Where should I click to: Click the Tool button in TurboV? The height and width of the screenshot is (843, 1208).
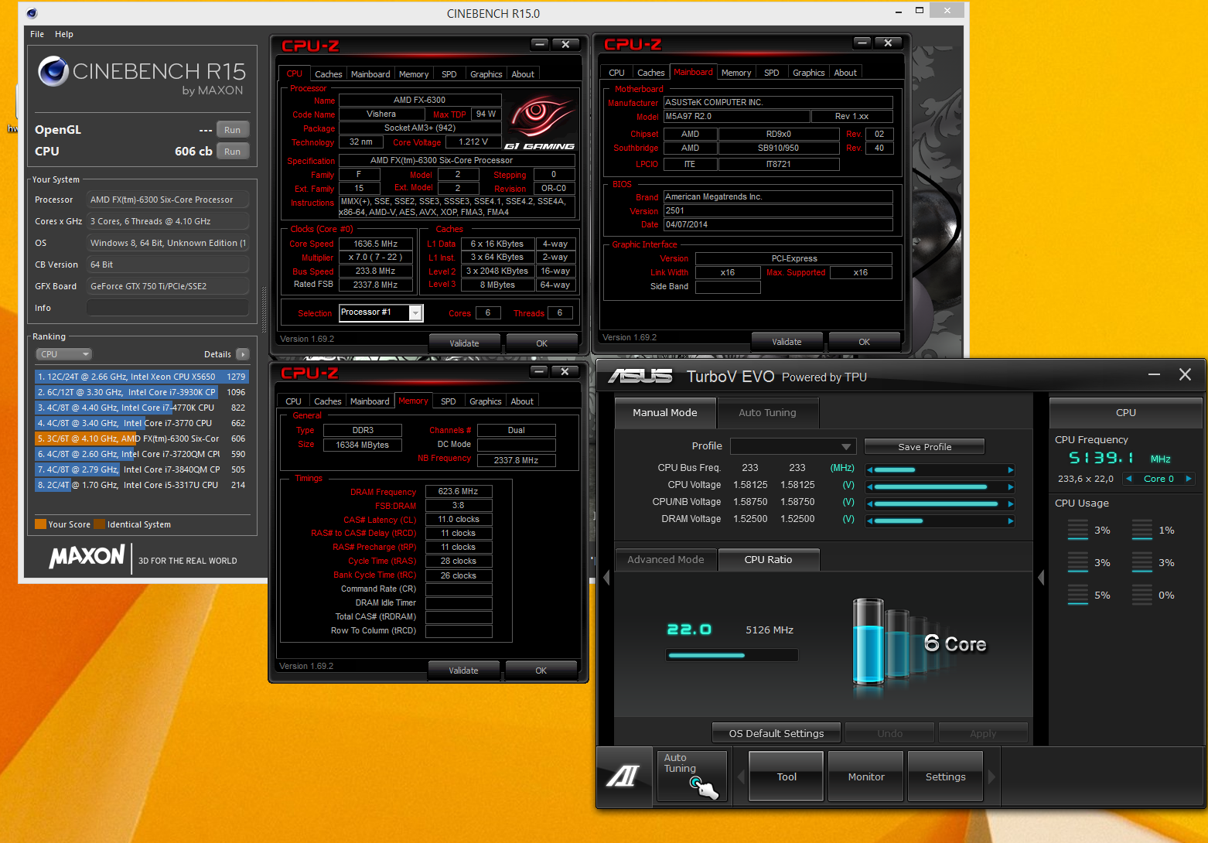click(x=787, y=776)
